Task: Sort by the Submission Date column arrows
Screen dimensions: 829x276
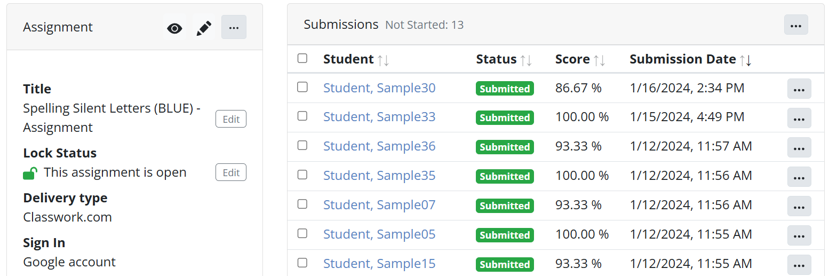Action: (x=745, y=60)
